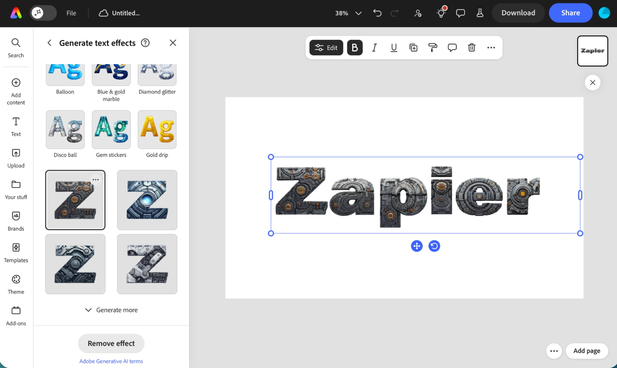617x368 pixels.
Task: Toggle the bold B button
Action: coord(355,48)
